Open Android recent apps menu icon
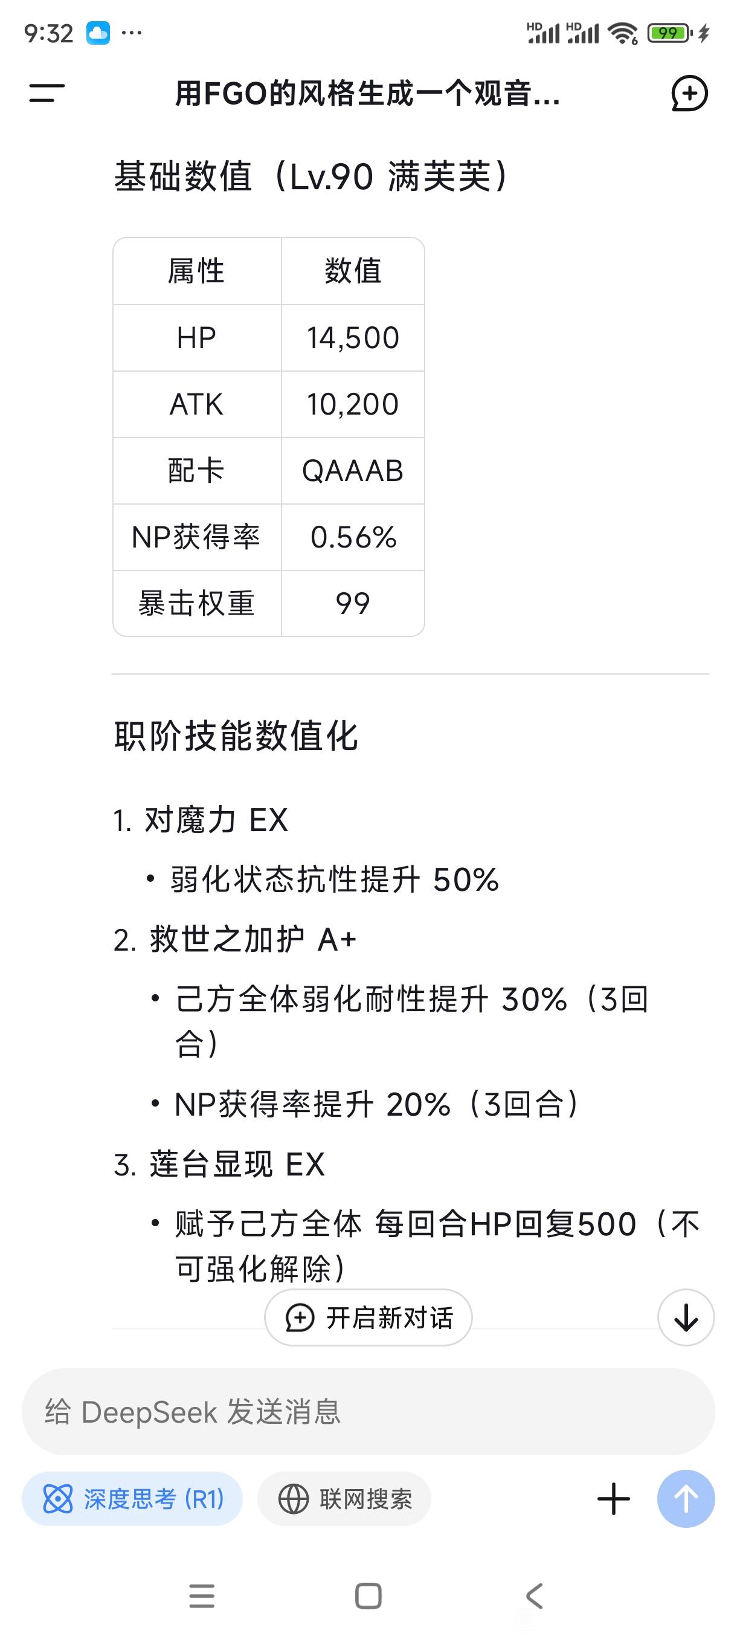This screenshot has width=737, height=1639. pyautogui.click(x=202, y=1595)
